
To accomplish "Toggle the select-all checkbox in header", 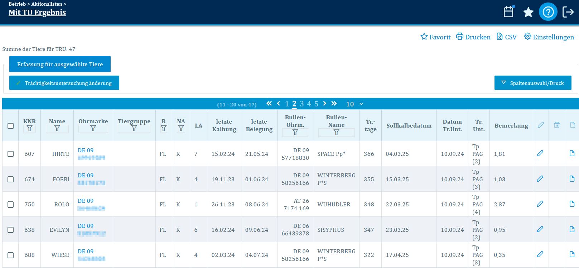I will [11, 126].
